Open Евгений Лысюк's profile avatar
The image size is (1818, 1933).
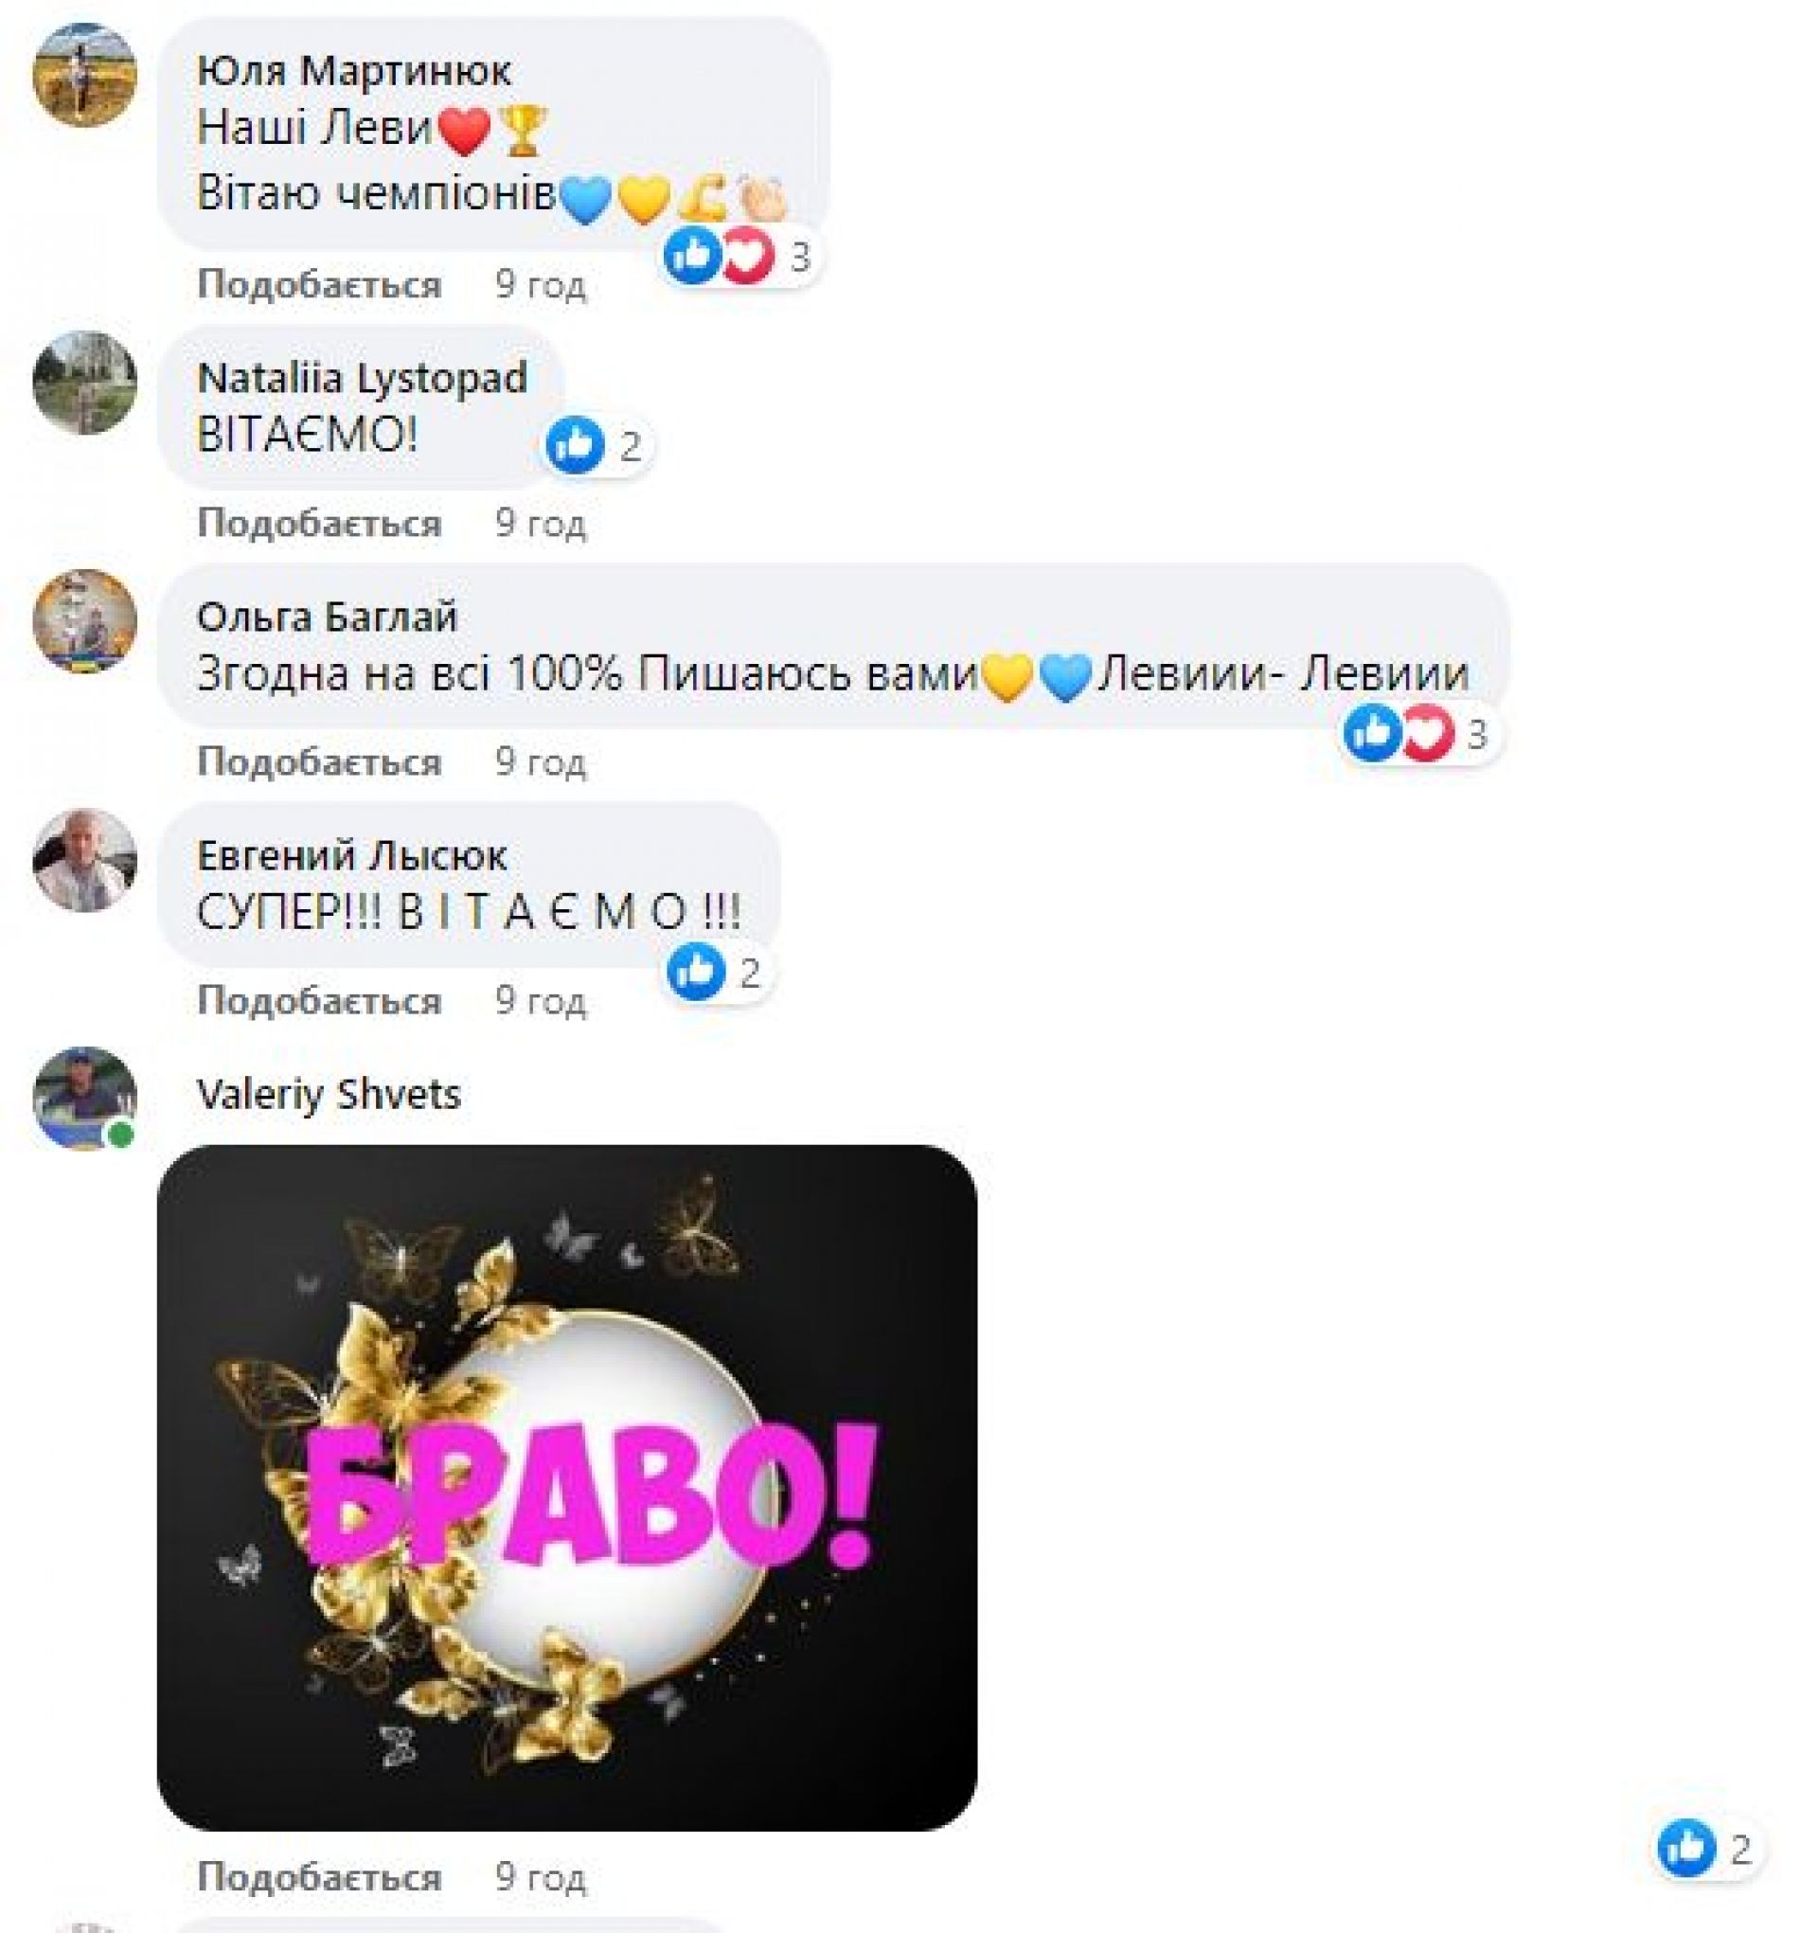tap(84, 860)
